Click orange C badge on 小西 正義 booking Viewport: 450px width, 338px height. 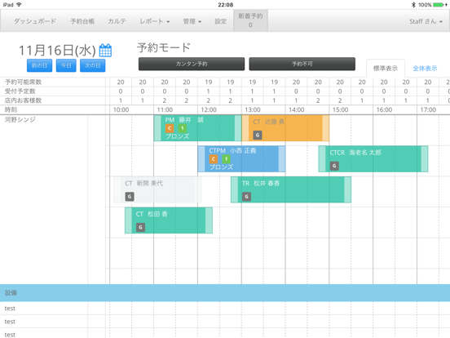point(214,159)
